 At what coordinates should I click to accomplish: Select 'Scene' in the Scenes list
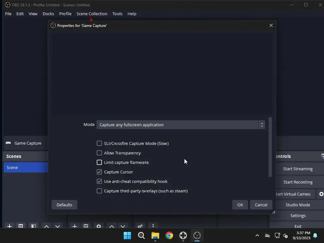tap(26, 167)
